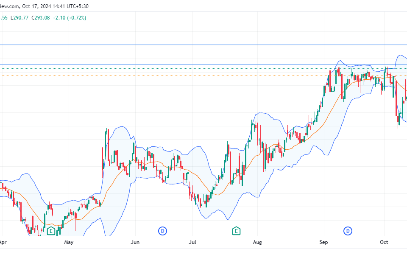407x263 pixels.
Task: Click the change value +2.10 (+0.72%)
Action: click(69, 18)
